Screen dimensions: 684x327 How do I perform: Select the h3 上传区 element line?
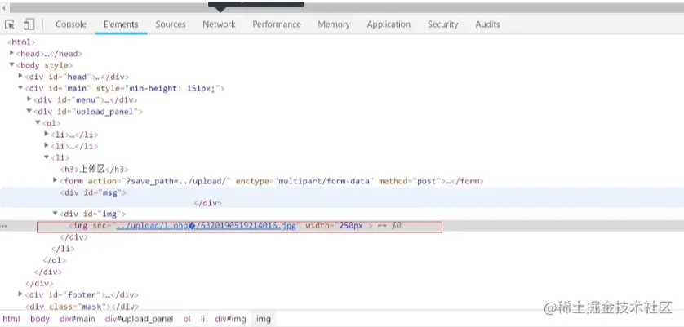point(94,169)
